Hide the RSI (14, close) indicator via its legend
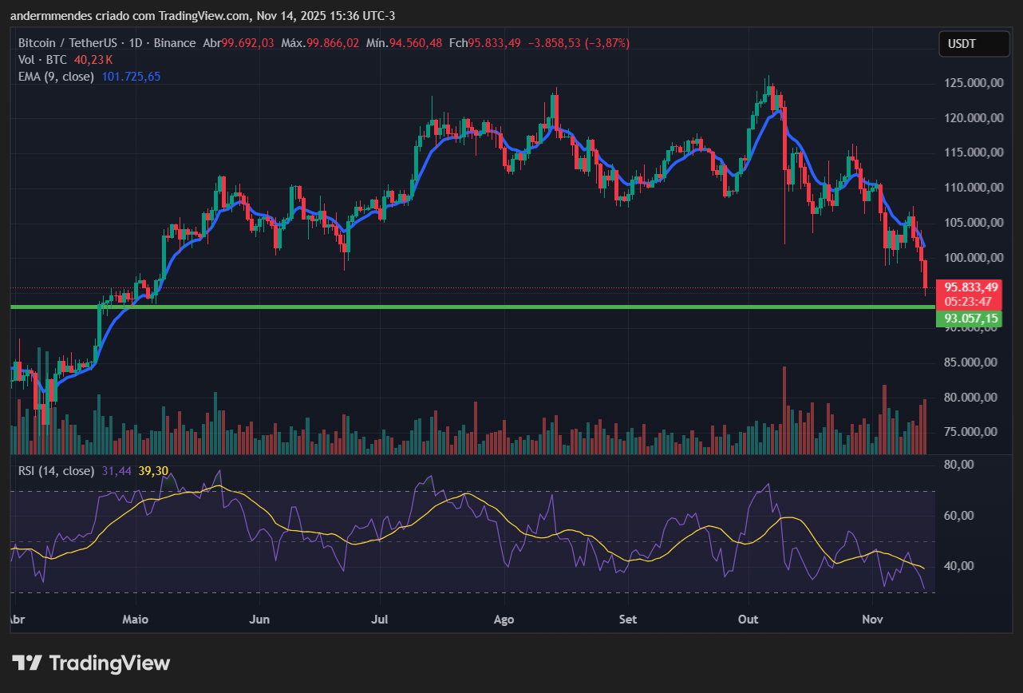 (x=56, y=471)
